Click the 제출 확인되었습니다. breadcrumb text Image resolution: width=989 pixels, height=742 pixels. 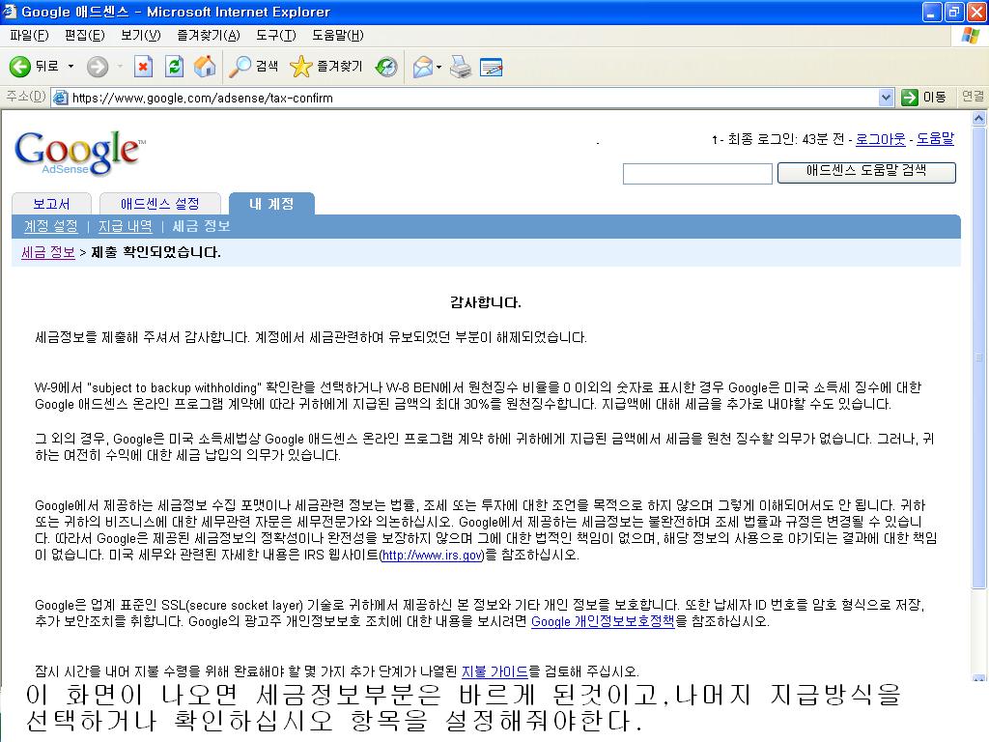tap(155, 252)
